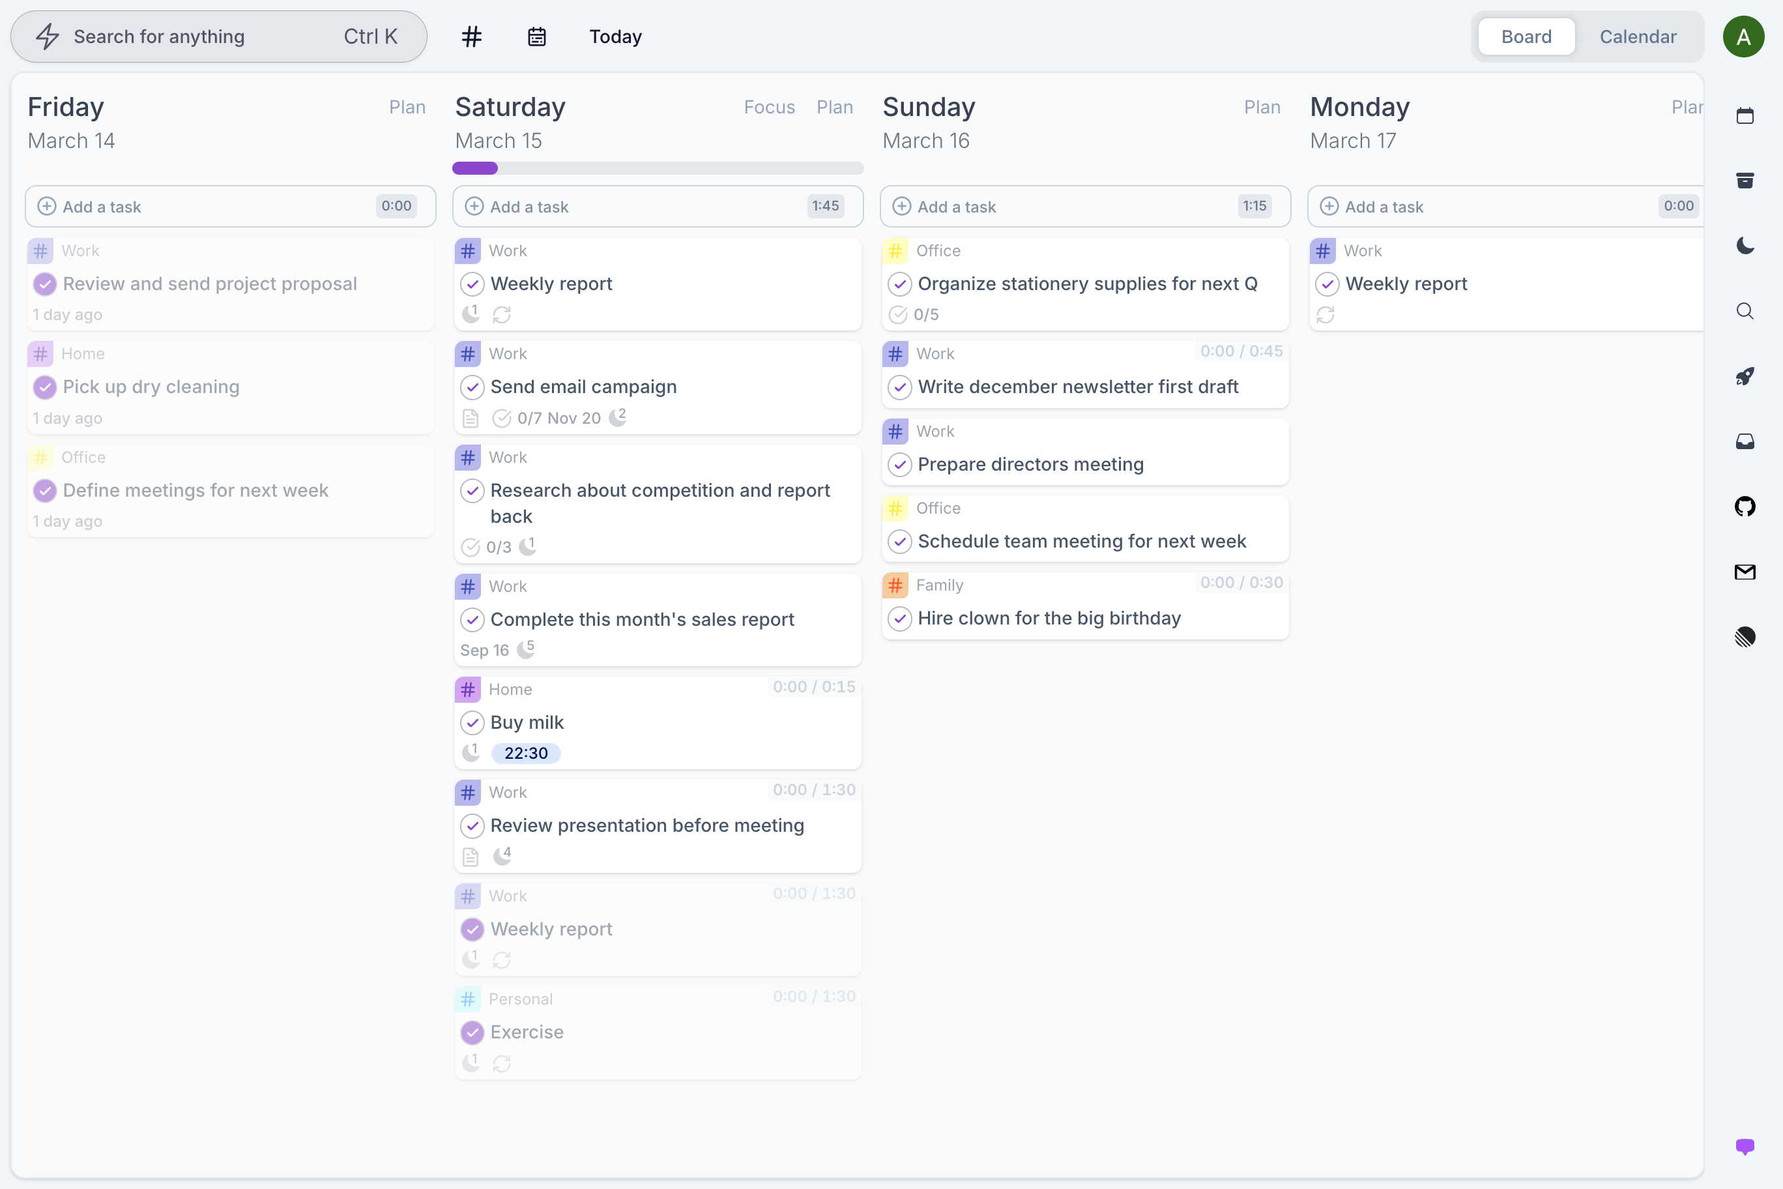This screenshot has width=1783, height=1189.
Task: Click the magnifier search icon in sidebar
Action: coord(1745,311)
